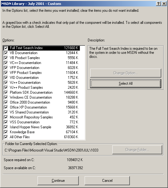Uncheck the Knowledge Base checkbox
Image resolution: width=168 pixels, height=188 pixels.
pyautogui.click(x=6, y=132)
